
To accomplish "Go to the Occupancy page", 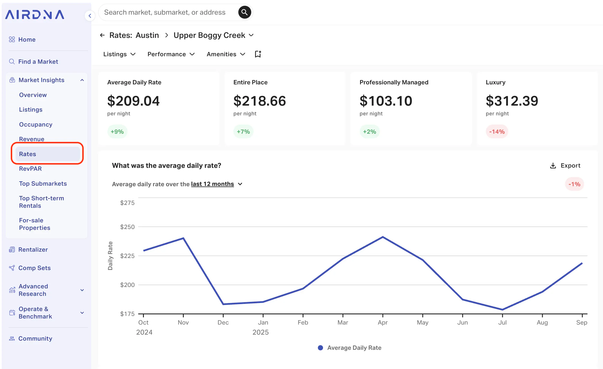I will point(36,125).
